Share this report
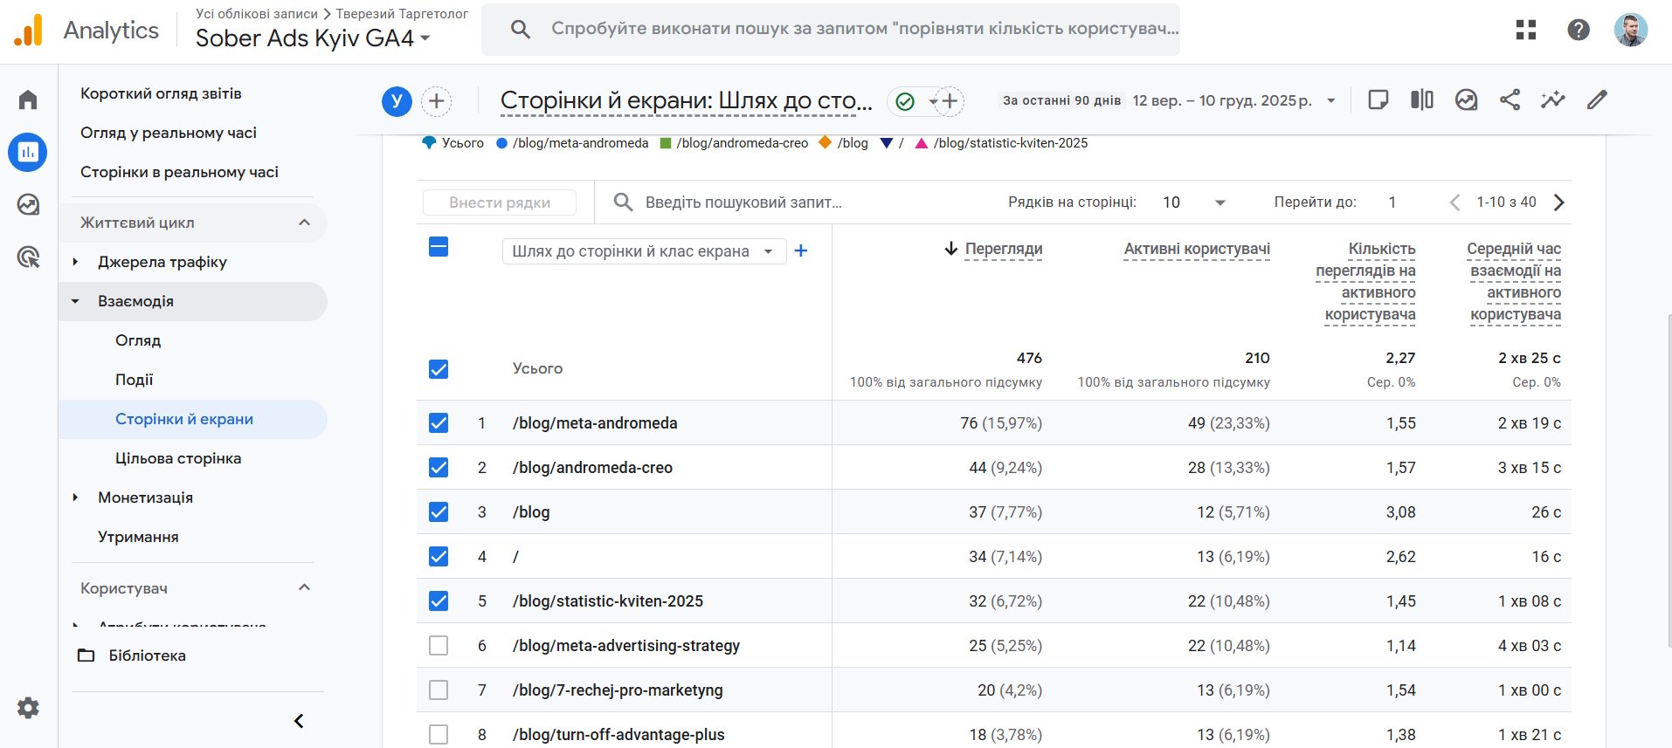This screenshot has height=748, width=1672. tap(1510, 100)
